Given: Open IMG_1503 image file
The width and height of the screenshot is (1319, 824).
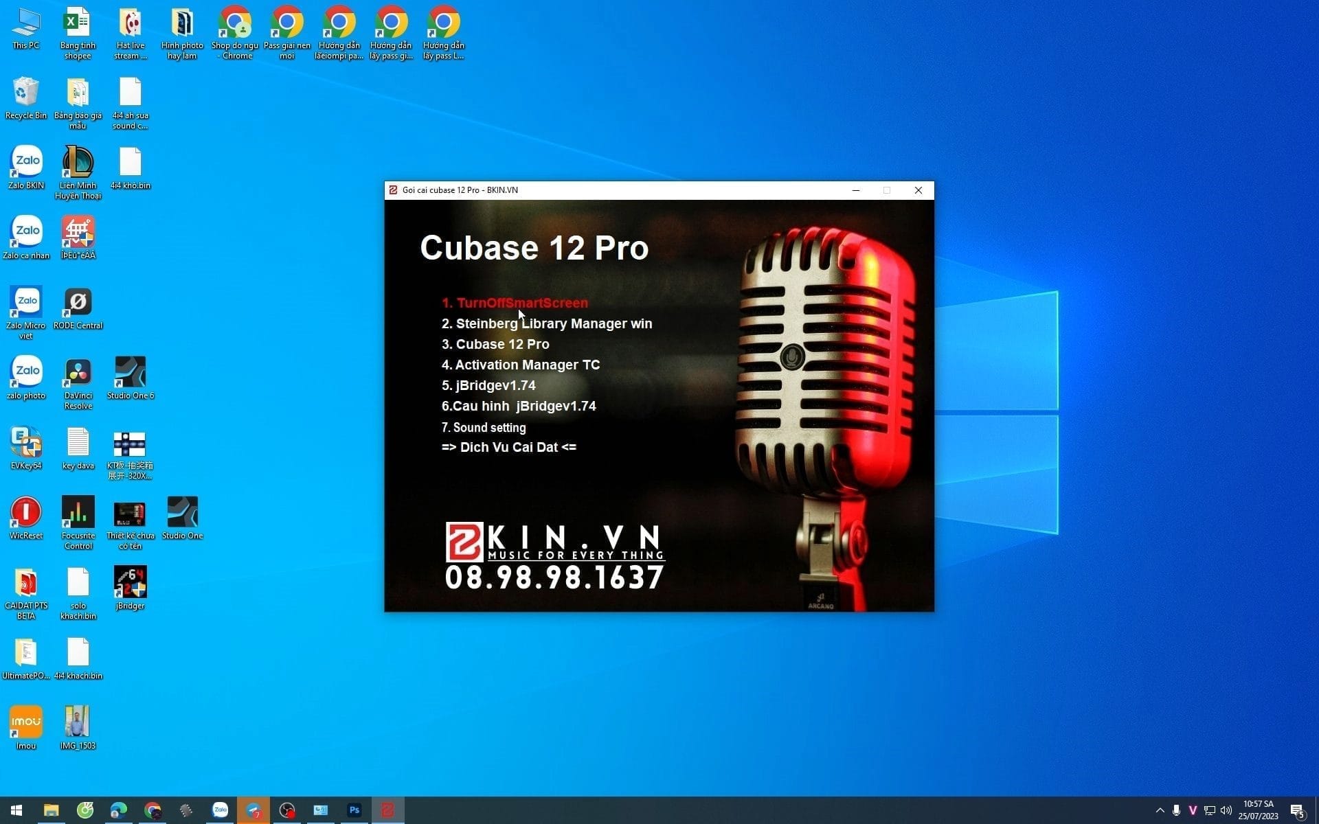Looking at the screenshot, I should click(x=78, y=728).
